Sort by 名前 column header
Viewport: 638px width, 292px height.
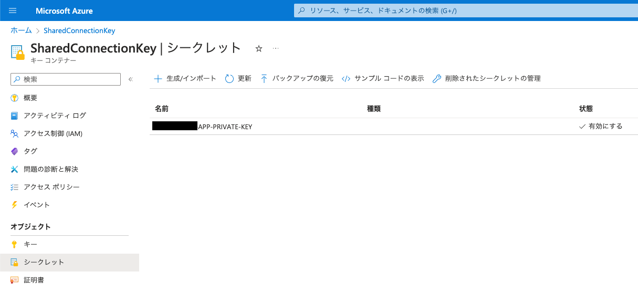162,109
